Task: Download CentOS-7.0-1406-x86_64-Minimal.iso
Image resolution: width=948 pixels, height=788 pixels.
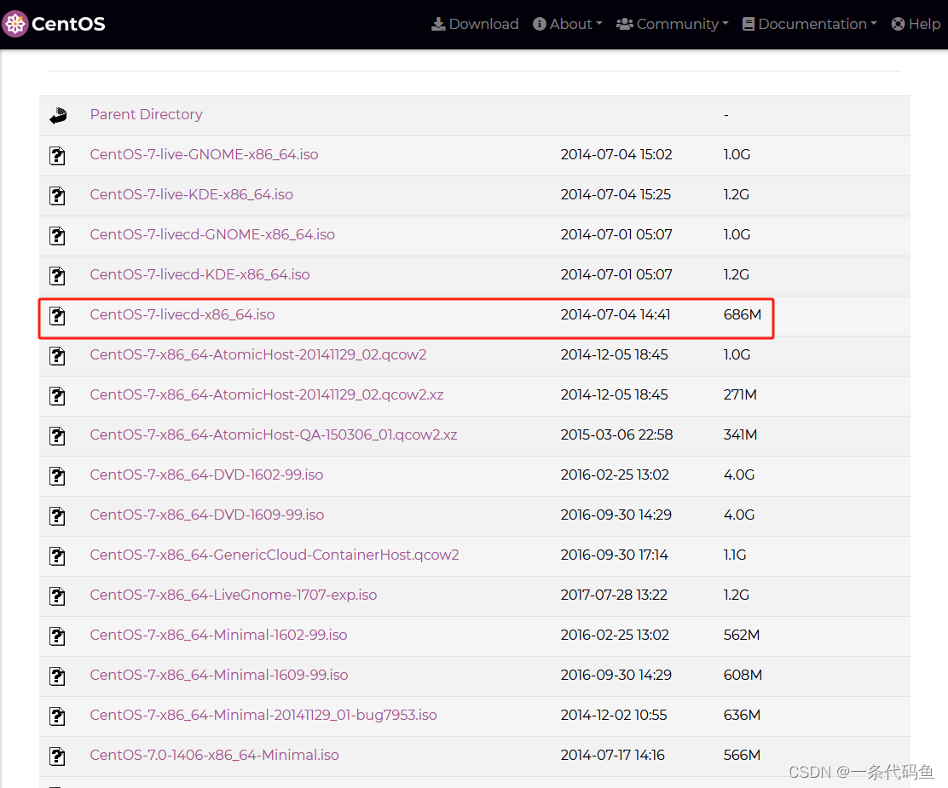Action: (215, 755)
